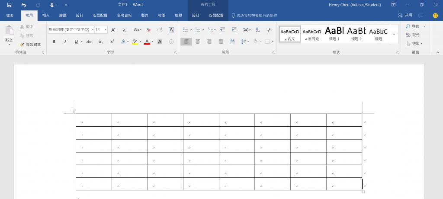Open the 檔案 (File) tab

pos(10,16)
